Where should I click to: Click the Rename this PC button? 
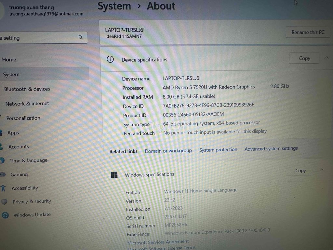coord(308,32)
